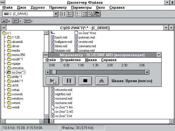Select the windows folder
Viewport: 175px width, 131px height.
15,99
